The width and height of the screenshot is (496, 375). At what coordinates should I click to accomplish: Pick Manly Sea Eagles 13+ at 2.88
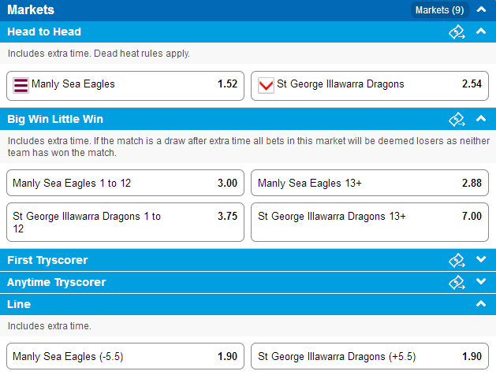[370, 183]
